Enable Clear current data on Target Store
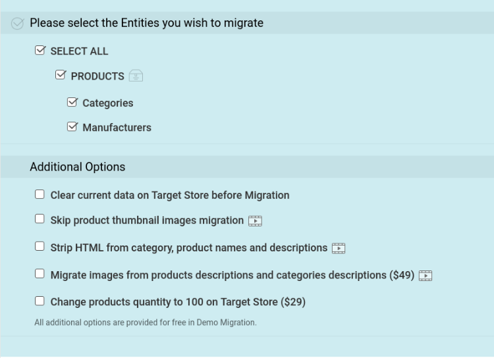The height and width of the screenshot is (358, 494). 40,194
